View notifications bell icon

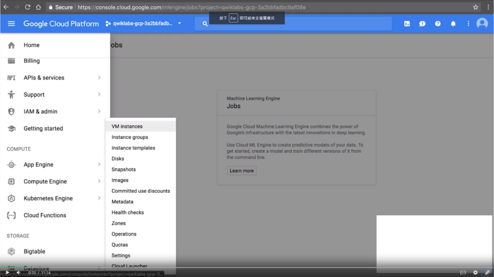[x=453, y=24]
